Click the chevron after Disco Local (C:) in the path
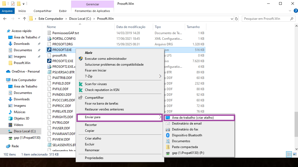 coord(94,19)
